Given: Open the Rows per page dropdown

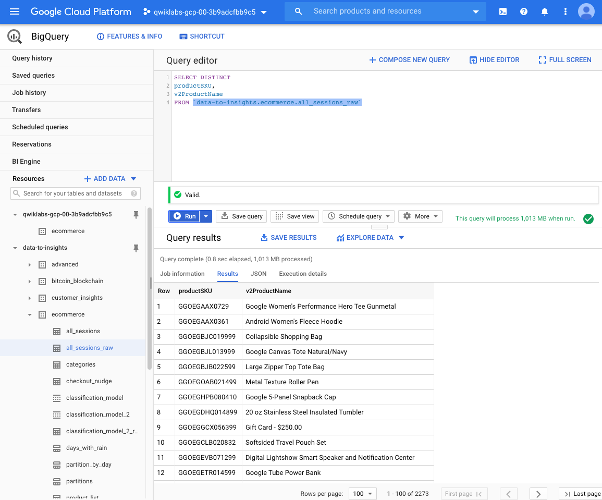Looking at the screenshot, I should tap(363, 494).
